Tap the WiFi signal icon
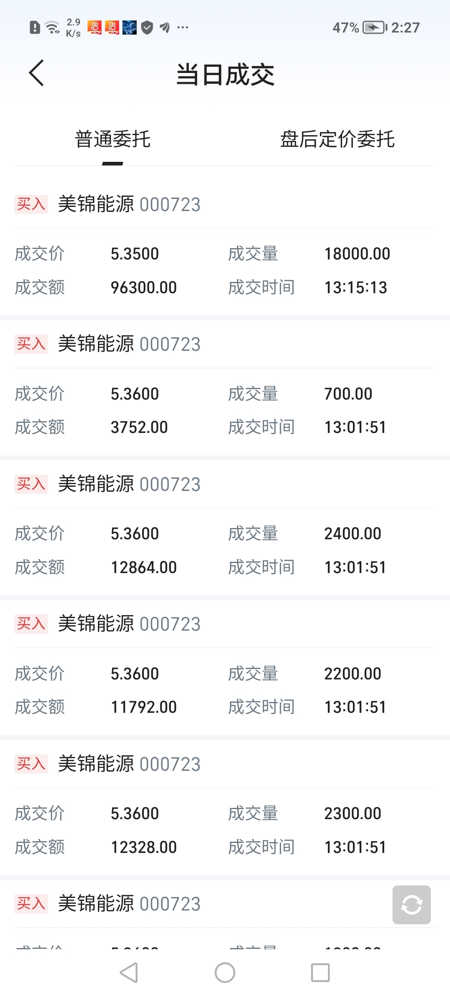This screenshot has height=996, width=450. coord(52,28)
